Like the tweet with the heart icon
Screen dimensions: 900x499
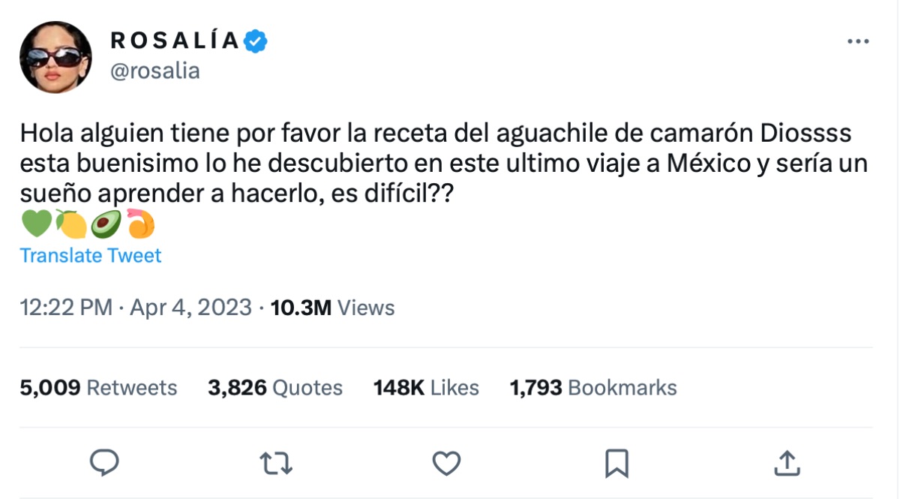point(447,463)
